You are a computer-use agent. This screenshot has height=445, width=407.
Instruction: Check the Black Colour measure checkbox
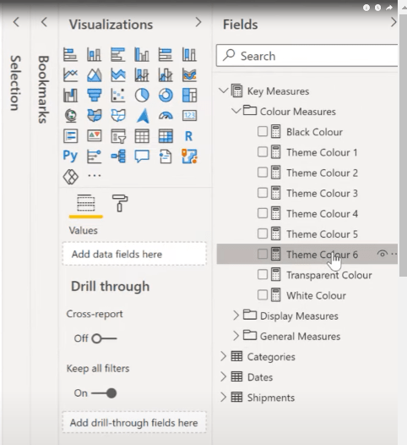click(263, 131)
